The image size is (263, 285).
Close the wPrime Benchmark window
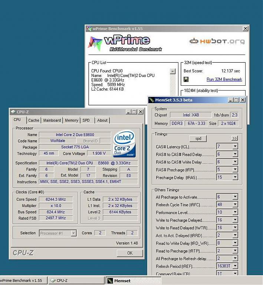click(x=246, y=29)
